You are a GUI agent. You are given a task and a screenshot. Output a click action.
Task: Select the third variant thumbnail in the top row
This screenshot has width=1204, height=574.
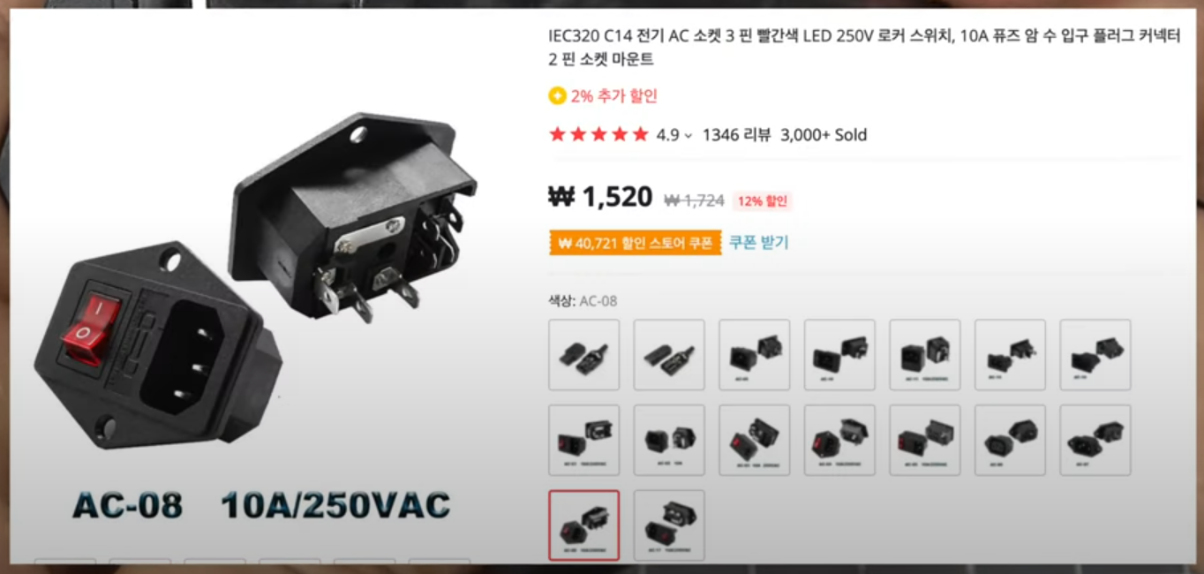coord(754,355)
